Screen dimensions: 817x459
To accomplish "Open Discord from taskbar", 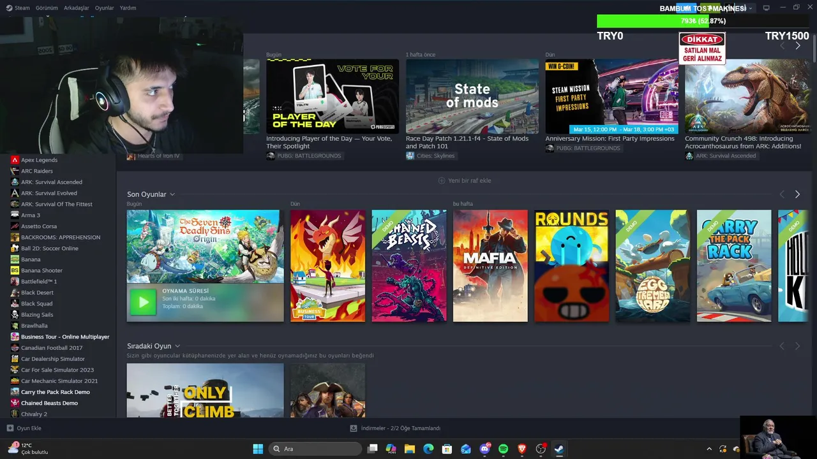I will point(484,449).
